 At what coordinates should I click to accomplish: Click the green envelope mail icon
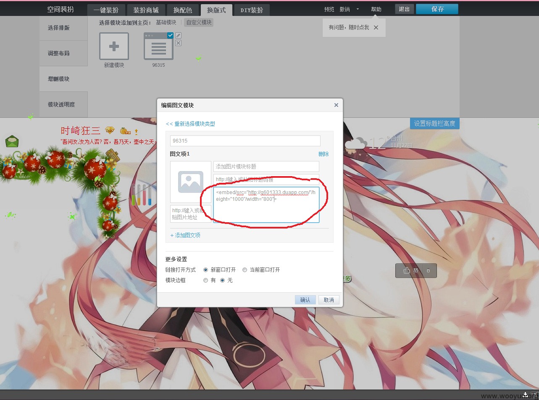[12, 141]
